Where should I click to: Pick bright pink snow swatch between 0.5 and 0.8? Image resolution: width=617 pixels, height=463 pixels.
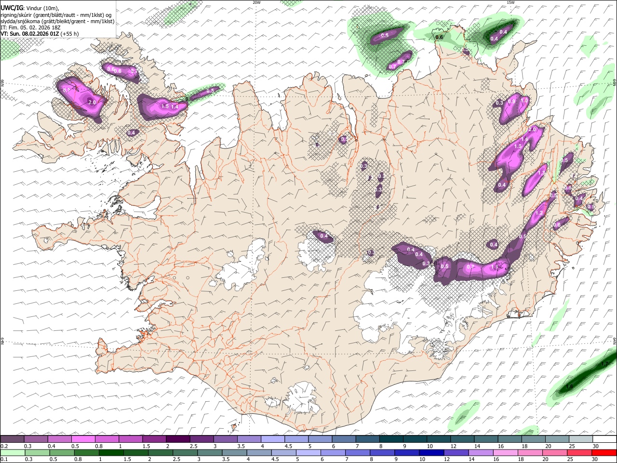tap(83, 439)
